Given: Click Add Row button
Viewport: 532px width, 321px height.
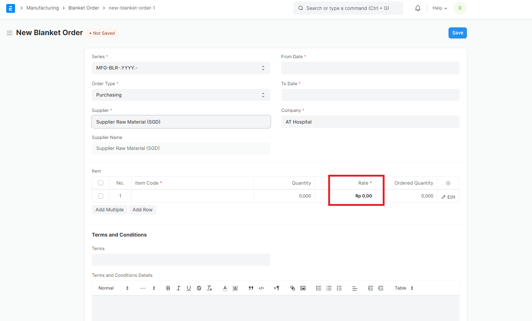Looking at the screenshot, I should coord(142,210).
